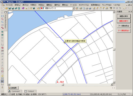Click the 主要地方道新潟亀田内野線 tooltip label
This screenshot has width=133, height=96.
click(75, 41)
